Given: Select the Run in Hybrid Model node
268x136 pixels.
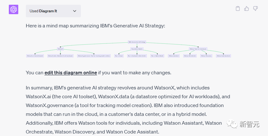Looking at the screenshot, I should coord(157,56).
